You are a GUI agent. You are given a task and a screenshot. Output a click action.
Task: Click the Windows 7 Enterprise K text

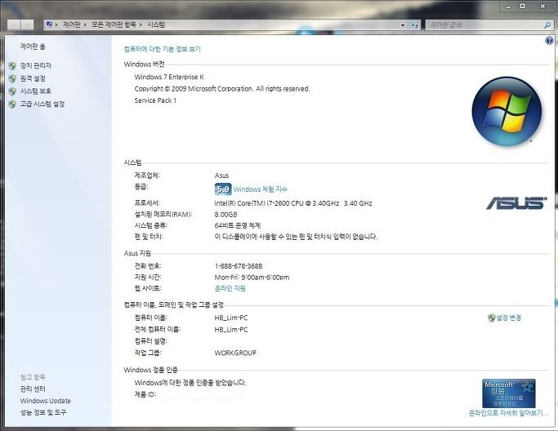(169, 77)
